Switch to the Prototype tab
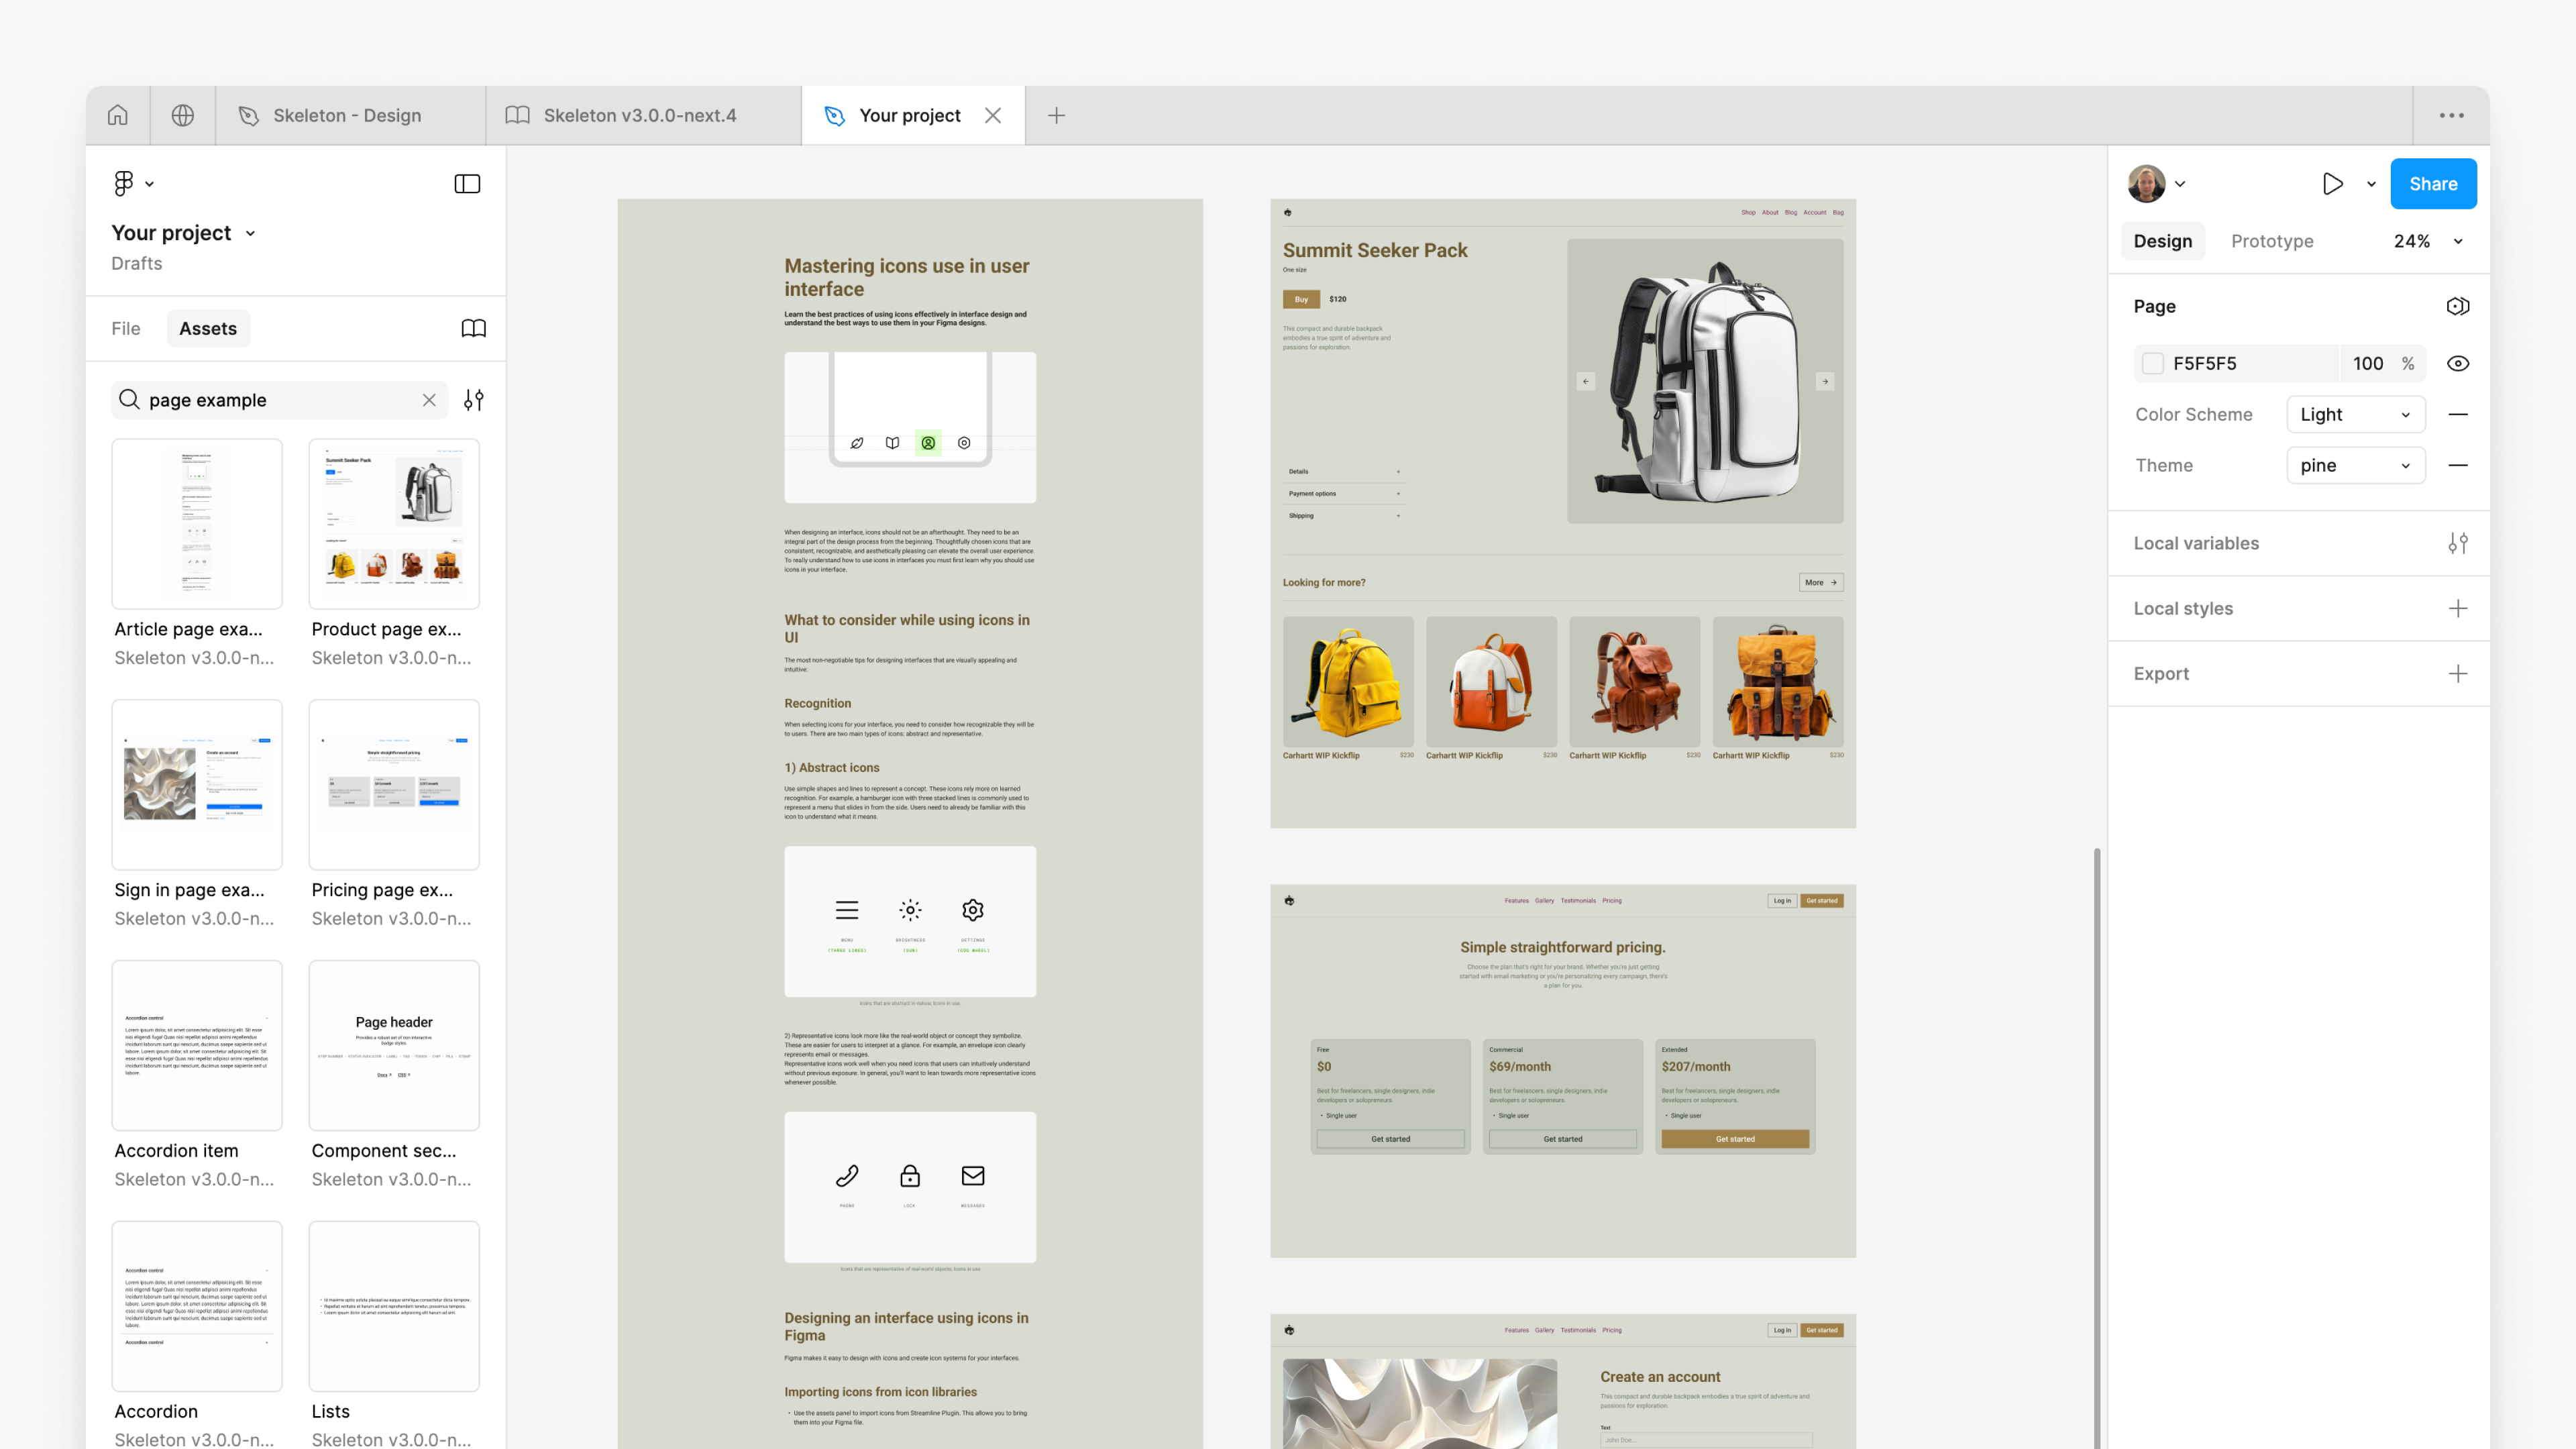 pos(2272,241)
